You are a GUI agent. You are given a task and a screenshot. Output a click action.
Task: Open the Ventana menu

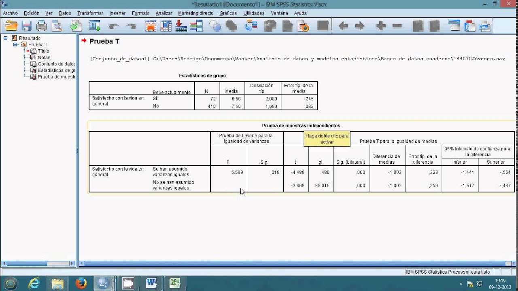(280, 13)
